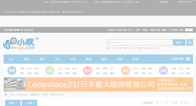Open the green 论坛 circle icon
Image resolution: width=196 pixels, height=106 pixels.
click(50, 70)
